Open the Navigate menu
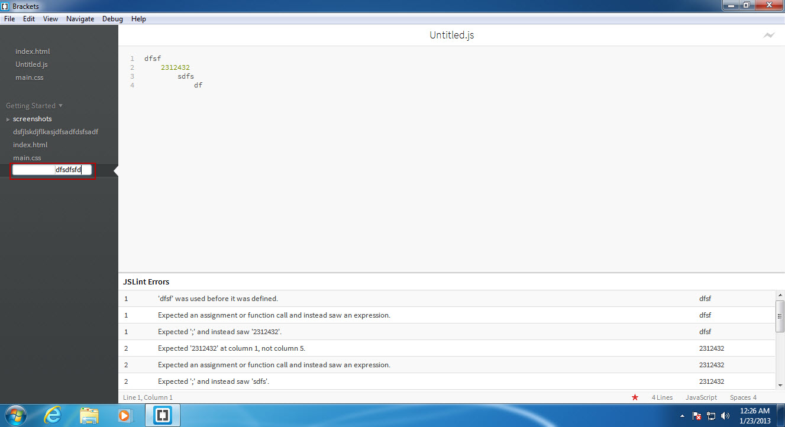Image resolution: width=785 pixels, height=427 pixels. (80, 19)
